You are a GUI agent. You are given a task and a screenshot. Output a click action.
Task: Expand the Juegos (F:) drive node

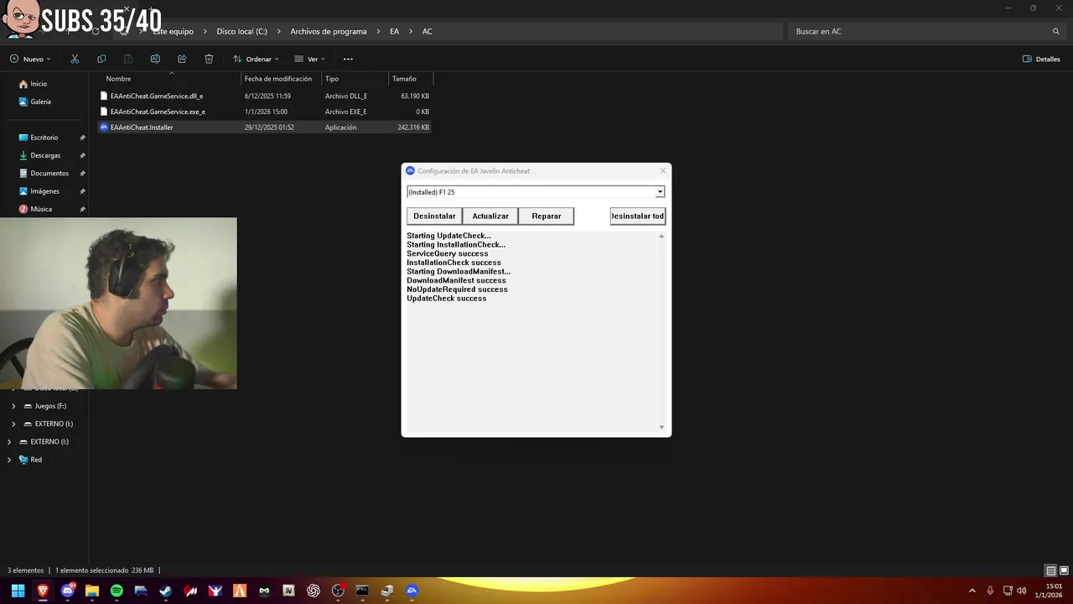tap(13, 406)
